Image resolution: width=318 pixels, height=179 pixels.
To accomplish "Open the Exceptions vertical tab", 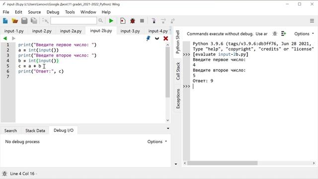I will click(178, 98).
